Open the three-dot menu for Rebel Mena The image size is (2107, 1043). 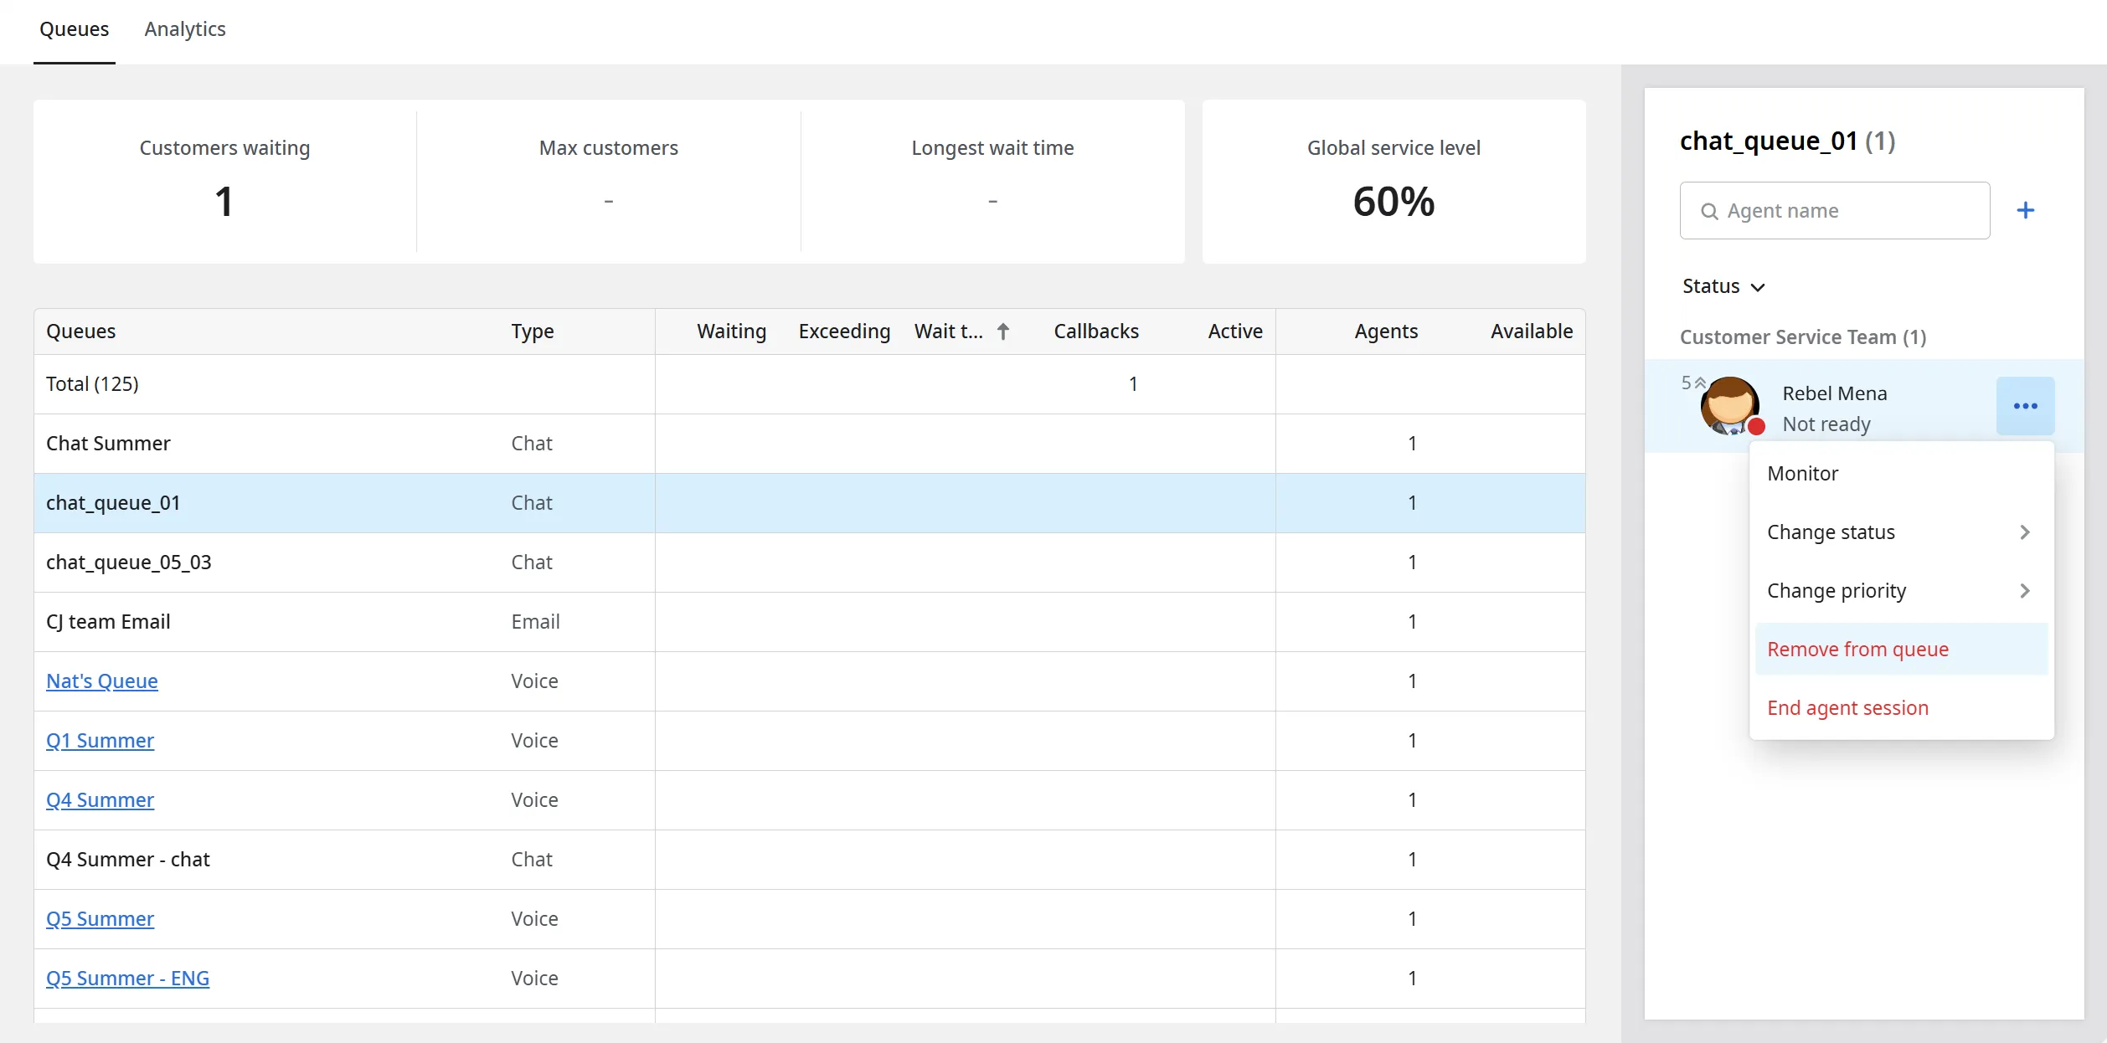(2025, 406)
